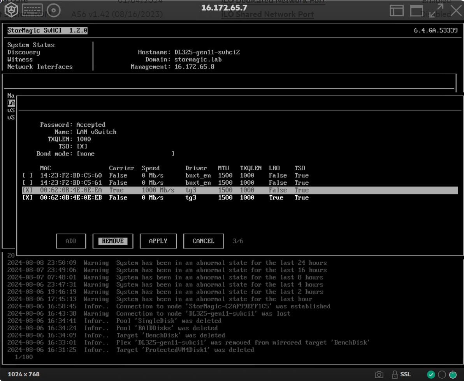
Task: Click domain value stormagic.lab
Action: click(x=198, y=59)
